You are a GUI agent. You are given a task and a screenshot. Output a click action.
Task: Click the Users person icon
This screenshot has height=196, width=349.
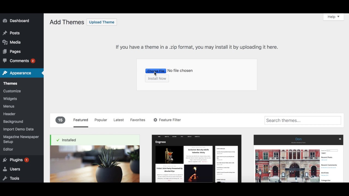tap(5, 169)
